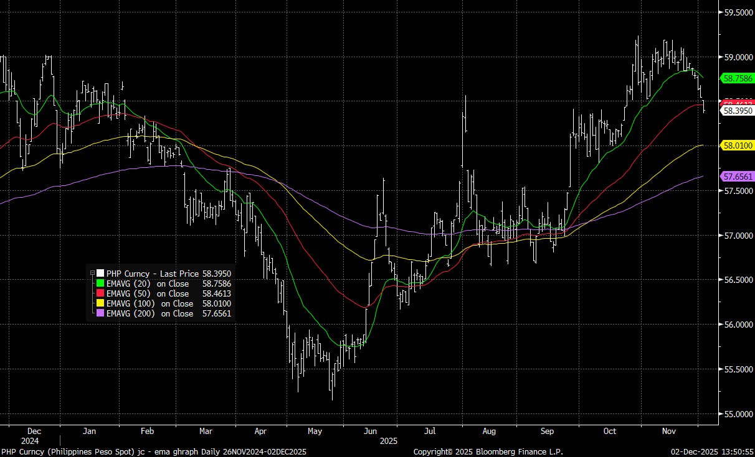755x457 pixels.
Task: Click the yellow 58.0100 price axis tag
Action: pos(738,145)
